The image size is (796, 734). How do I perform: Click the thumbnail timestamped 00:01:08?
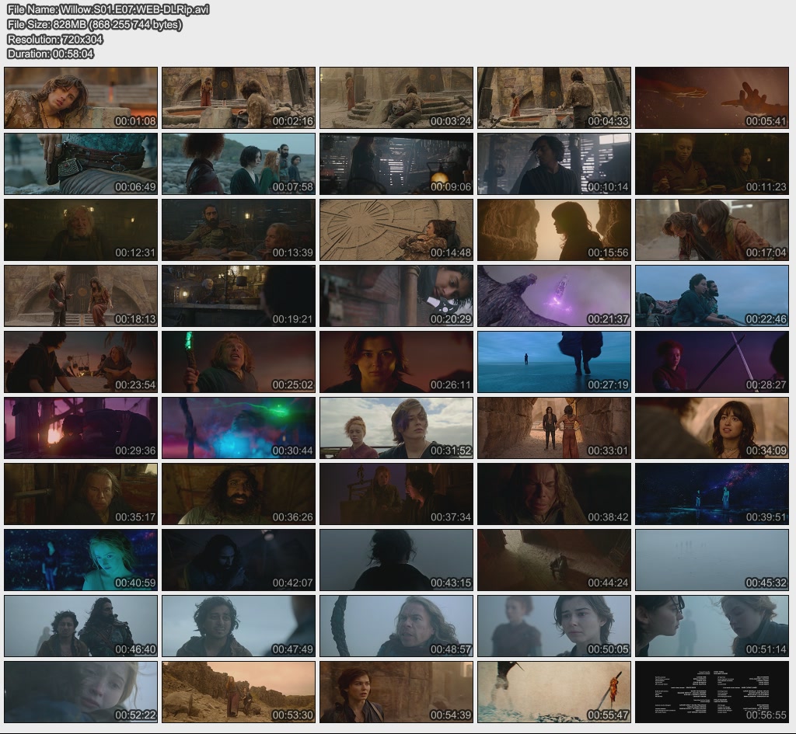pyautogui.click(x=81, y=98)
